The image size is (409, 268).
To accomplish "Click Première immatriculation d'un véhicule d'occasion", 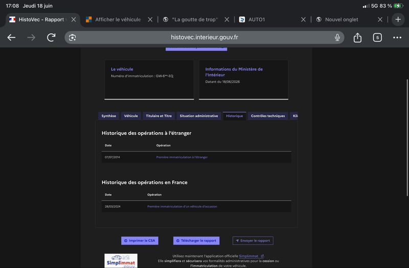I will point(182,207).
